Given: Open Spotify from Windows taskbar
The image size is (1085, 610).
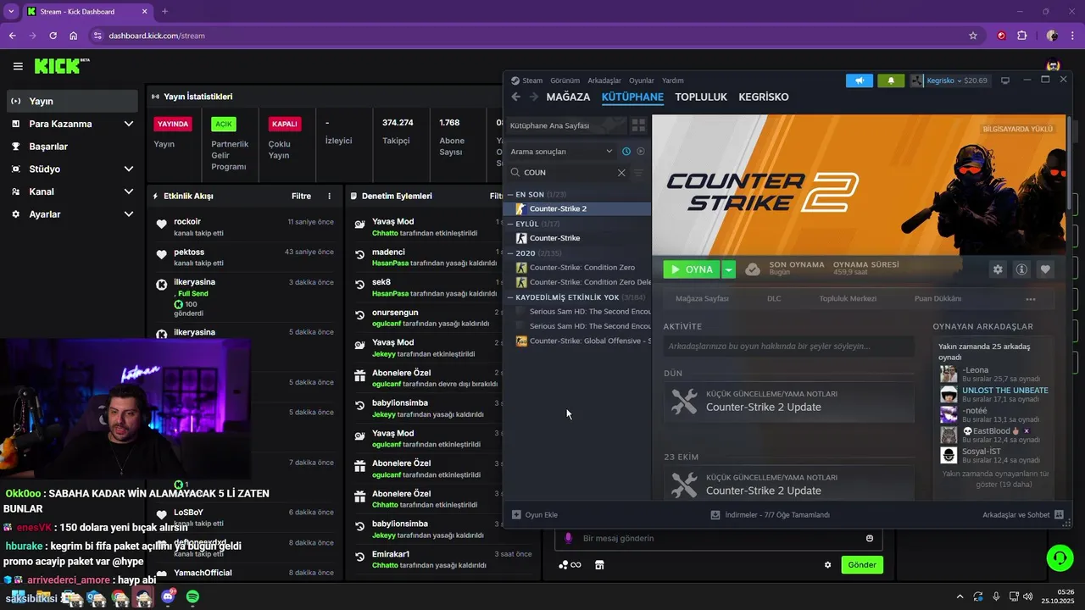Looking at the screenshot, I should (193, 597).
